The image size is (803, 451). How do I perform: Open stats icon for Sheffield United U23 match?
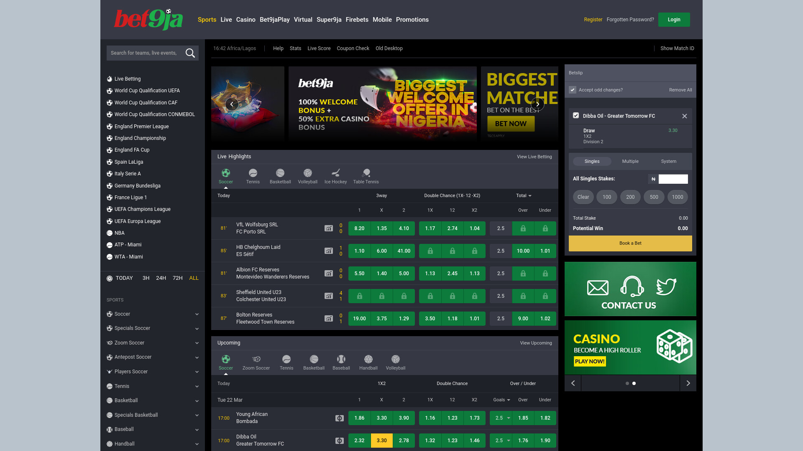(329, 296)
